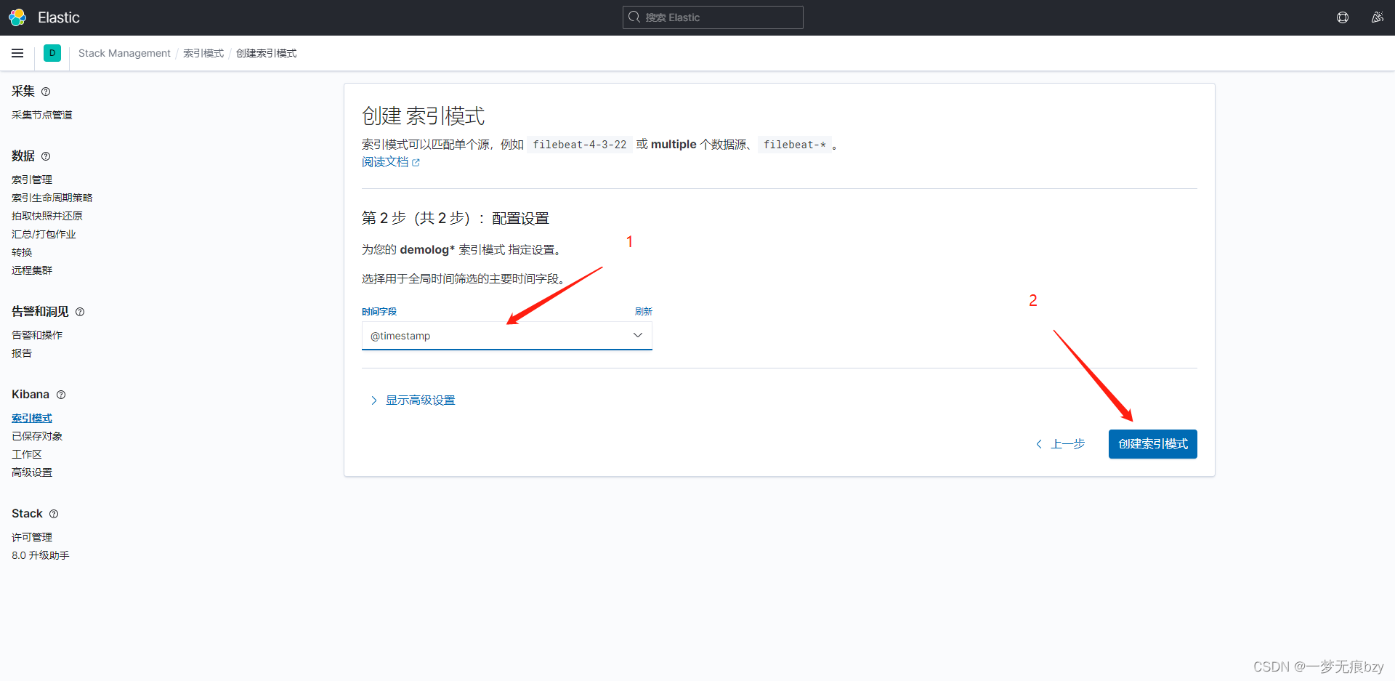Open 许可管理 in sidebar

click(x=32, y=537)
